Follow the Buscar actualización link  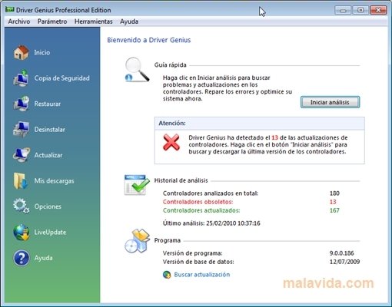pos(202,275)
